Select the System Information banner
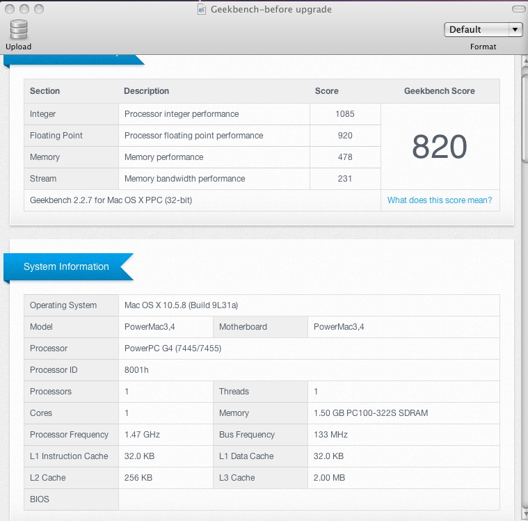This screenshot has width=528, height=521. coord(68,266)
